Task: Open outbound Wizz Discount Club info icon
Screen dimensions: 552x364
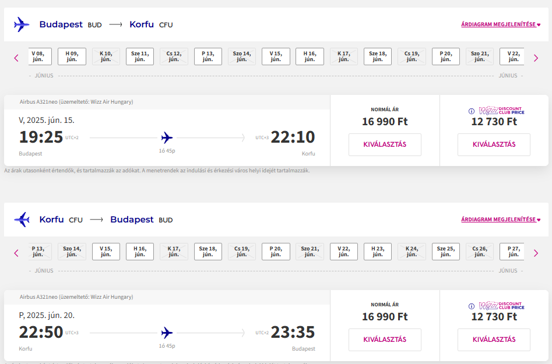Action: 472,111
